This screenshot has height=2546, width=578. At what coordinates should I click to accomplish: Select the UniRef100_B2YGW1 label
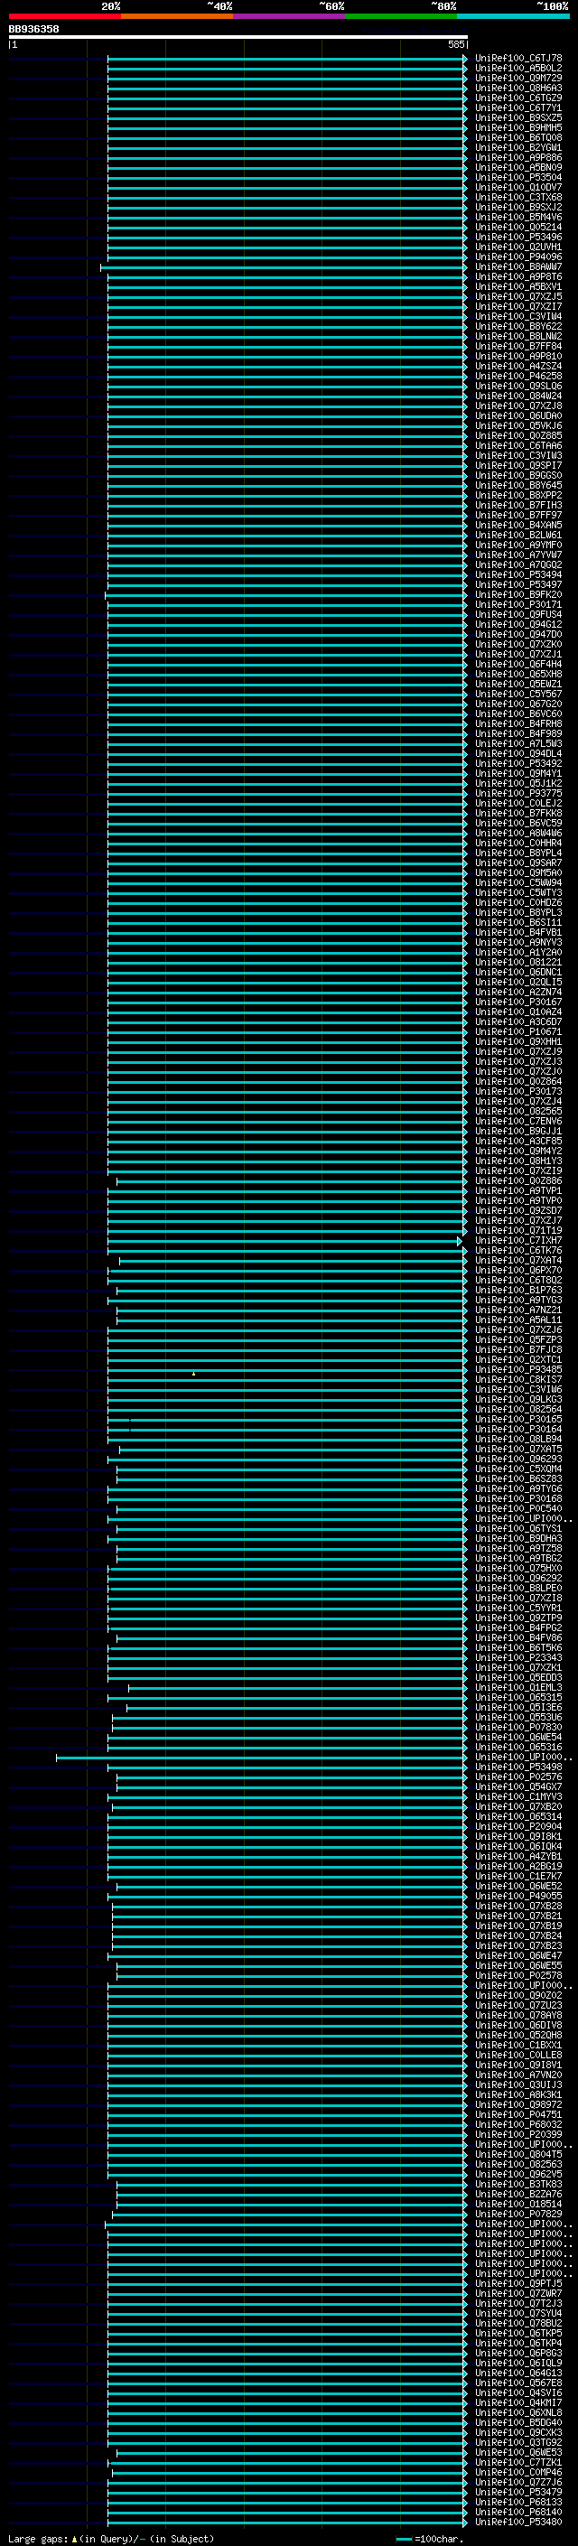click(x=518, y=147)
